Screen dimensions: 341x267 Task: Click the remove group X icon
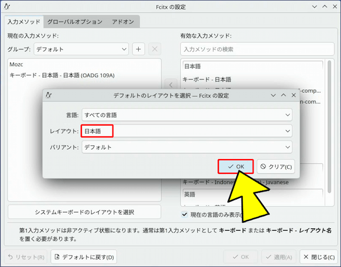(x=155, y=49)
